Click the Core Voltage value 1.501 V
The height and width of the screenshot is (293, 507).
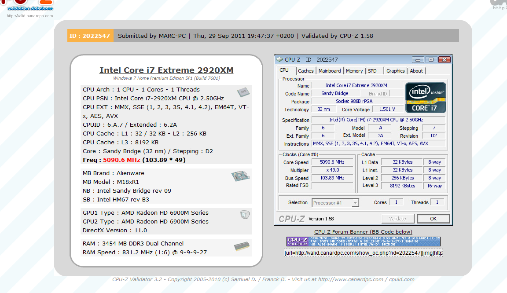pos(387,109)
